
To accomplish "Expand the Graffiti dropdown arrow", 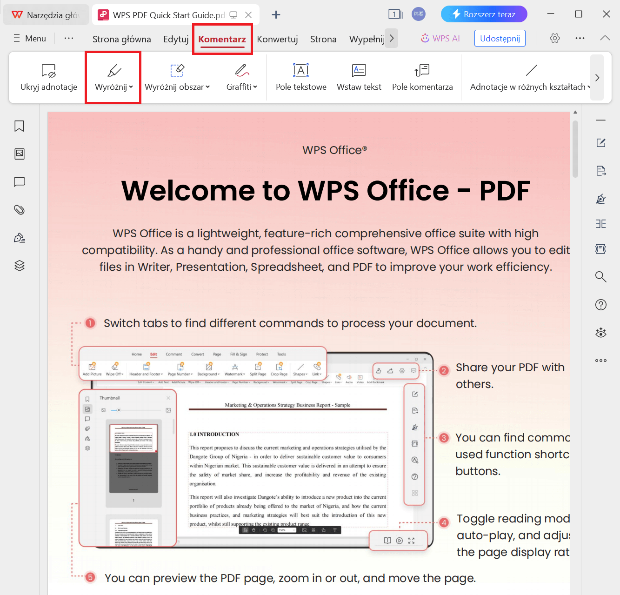I will click(x=255, y=87).
